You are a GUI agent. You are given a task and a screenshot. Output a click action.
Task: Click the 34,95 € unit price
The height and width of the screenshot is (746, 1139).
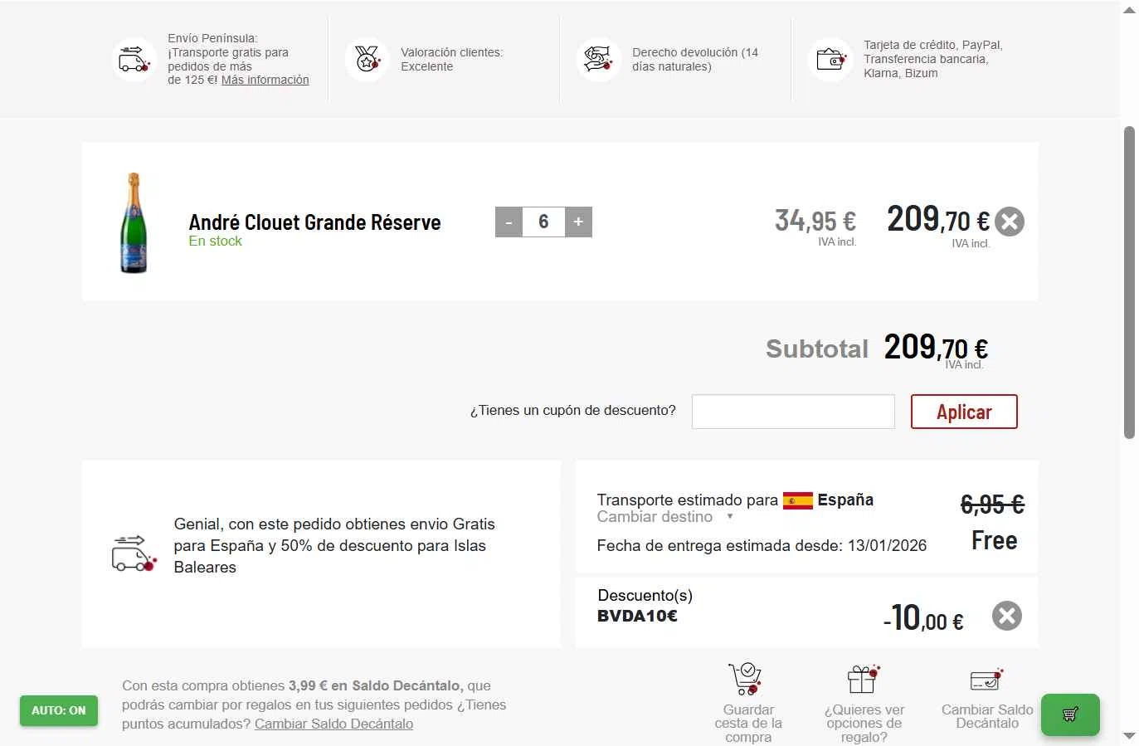815,221
